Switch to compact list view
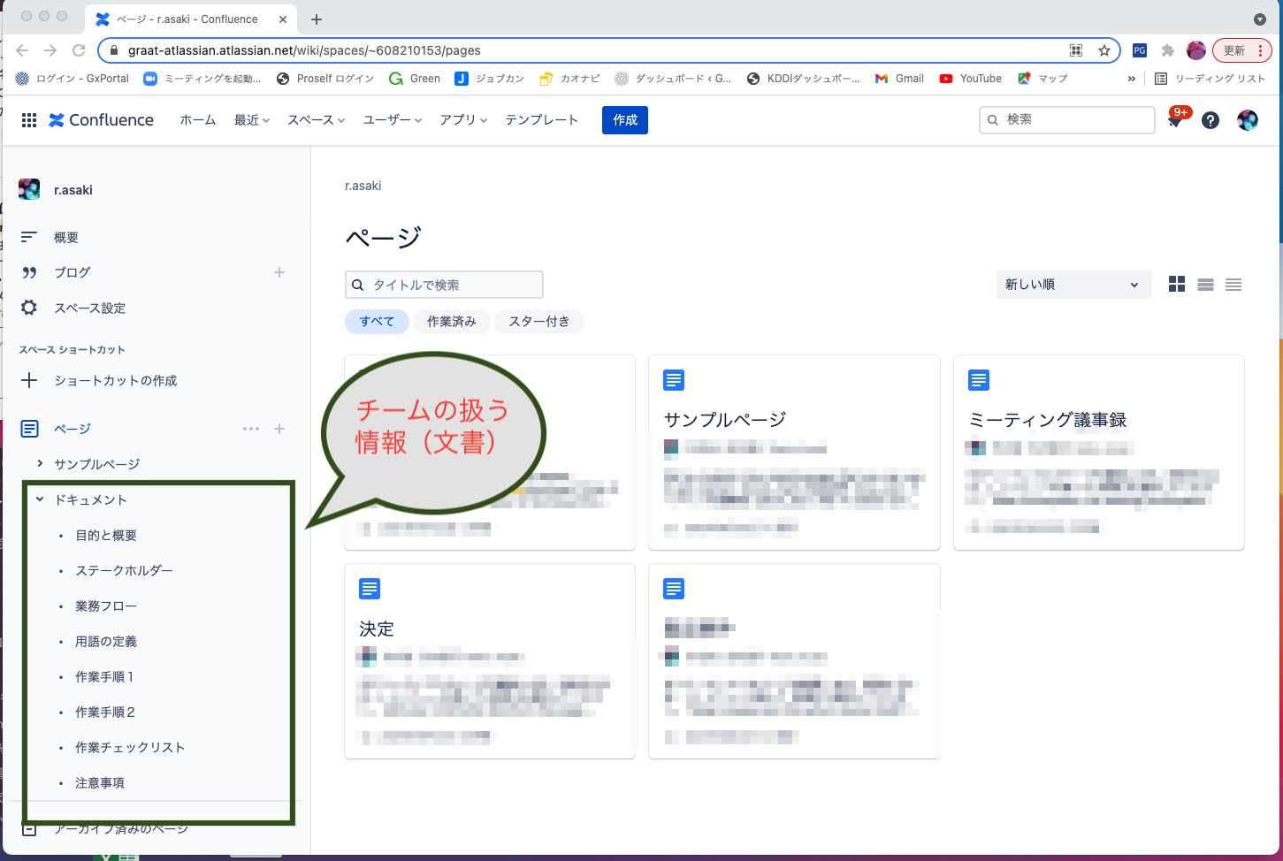Screen dimensions: 1283x861 [x=1233, y=284]
